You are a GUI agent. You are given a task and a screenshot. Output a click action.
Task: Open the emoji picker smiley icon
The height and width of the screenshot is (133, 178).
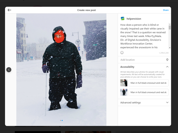coord(122,53)
